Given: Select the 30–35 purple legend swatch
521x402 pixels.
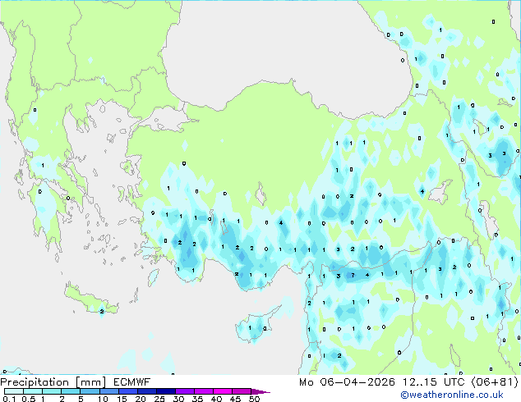Looking at the screenshot, I should pos(185,391).
